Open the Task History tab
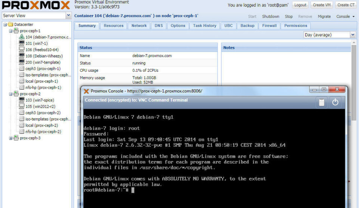 pos(205,26)
